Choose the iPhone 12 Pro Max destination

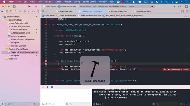[67, 6]
